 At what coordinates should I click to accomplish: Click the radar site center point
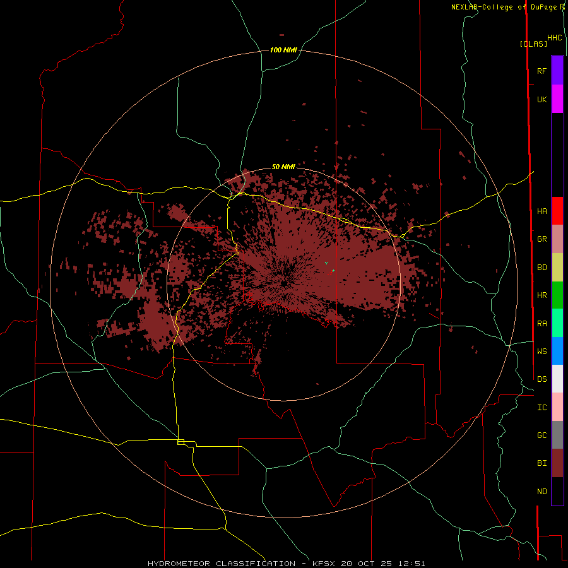[283, 283]
